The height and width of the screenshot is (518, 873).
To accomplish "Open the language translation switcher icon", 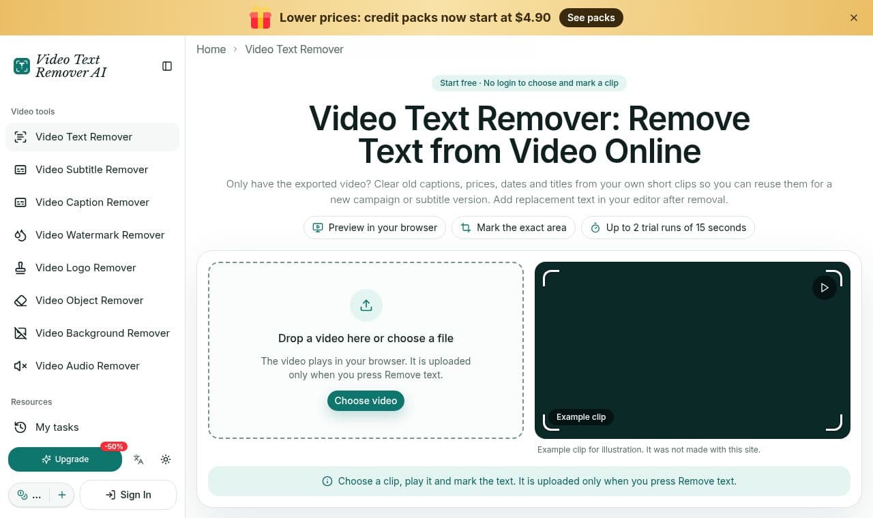I will [x=138, y=459].
